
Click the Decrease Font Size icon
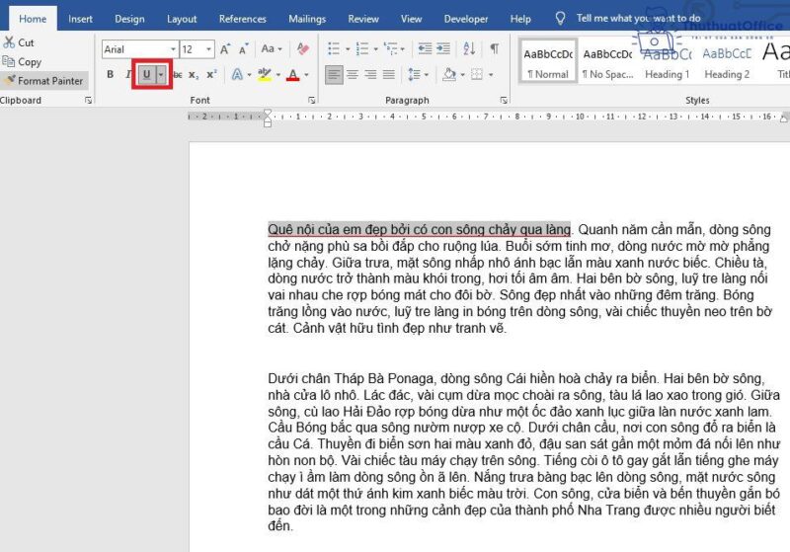point(243,49)
